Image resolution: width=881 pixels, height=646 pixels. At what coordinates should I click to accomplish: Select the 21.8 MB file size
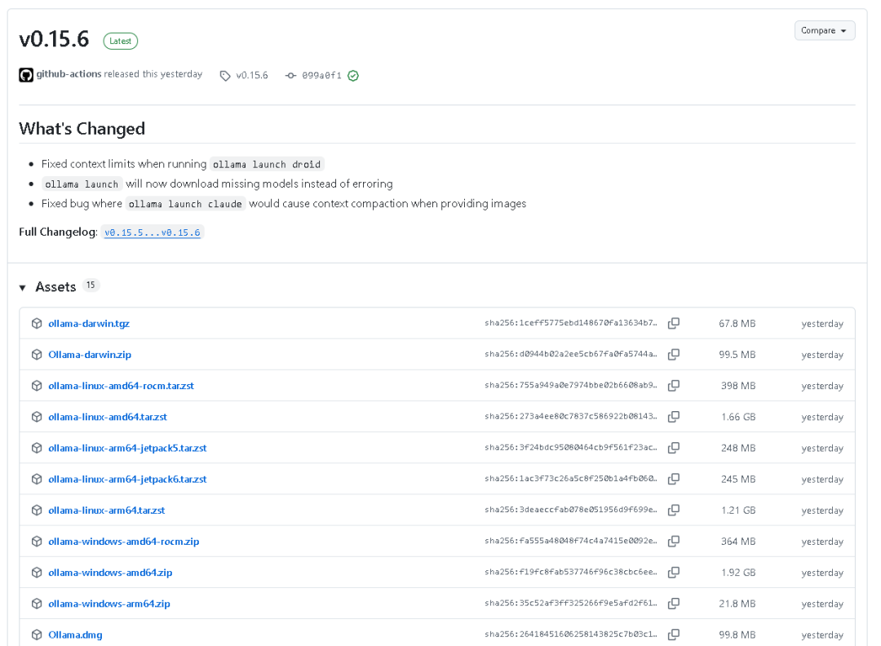(737, 604)
